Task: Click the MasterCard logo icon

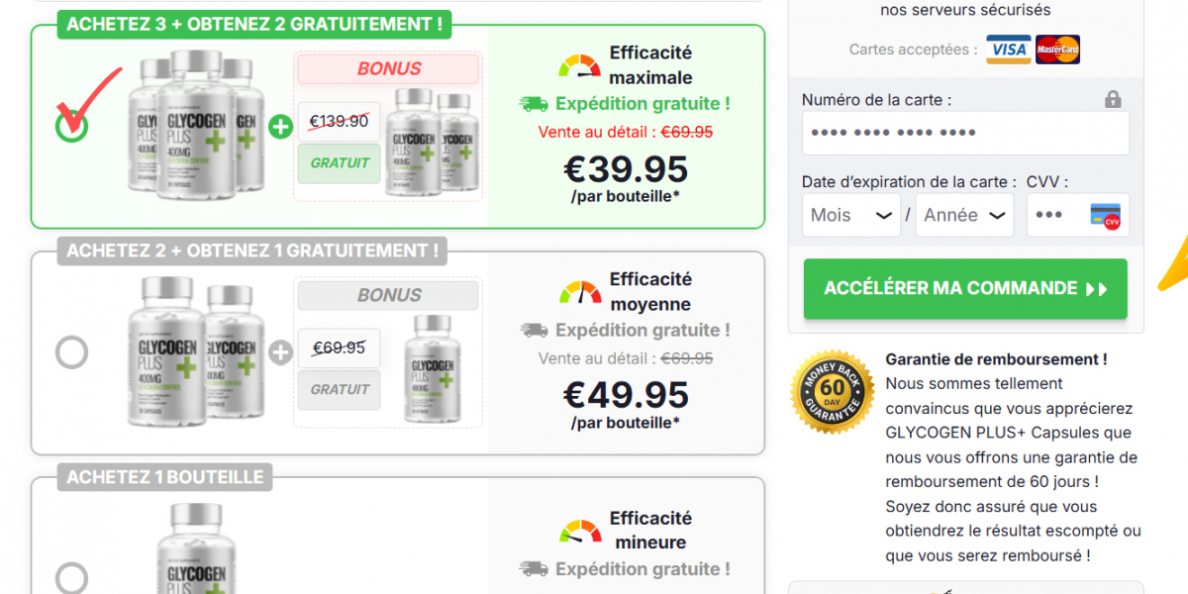Action: pyautogui.click(x=1057, y=49)
